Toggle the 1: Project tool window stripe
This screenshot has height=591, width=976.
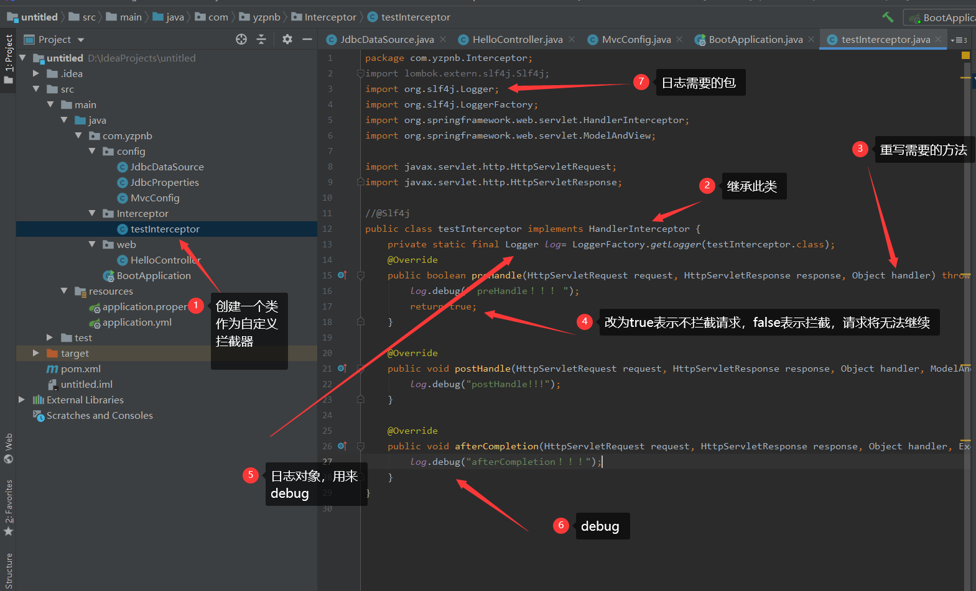[x=8, y=60]
